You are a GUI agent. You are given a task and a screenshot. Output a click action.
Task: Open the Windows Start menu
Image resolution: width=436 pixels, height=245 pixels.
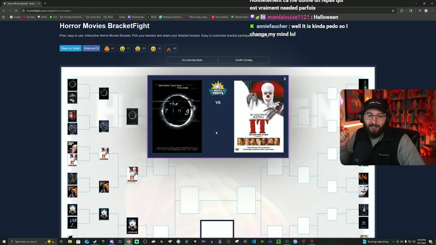[4, 242]
